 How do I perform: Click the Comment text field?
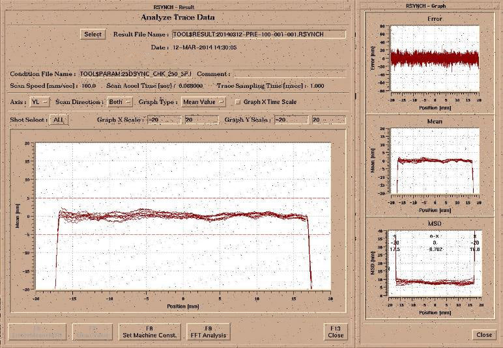pyautogui.click(x=290, y=74)
